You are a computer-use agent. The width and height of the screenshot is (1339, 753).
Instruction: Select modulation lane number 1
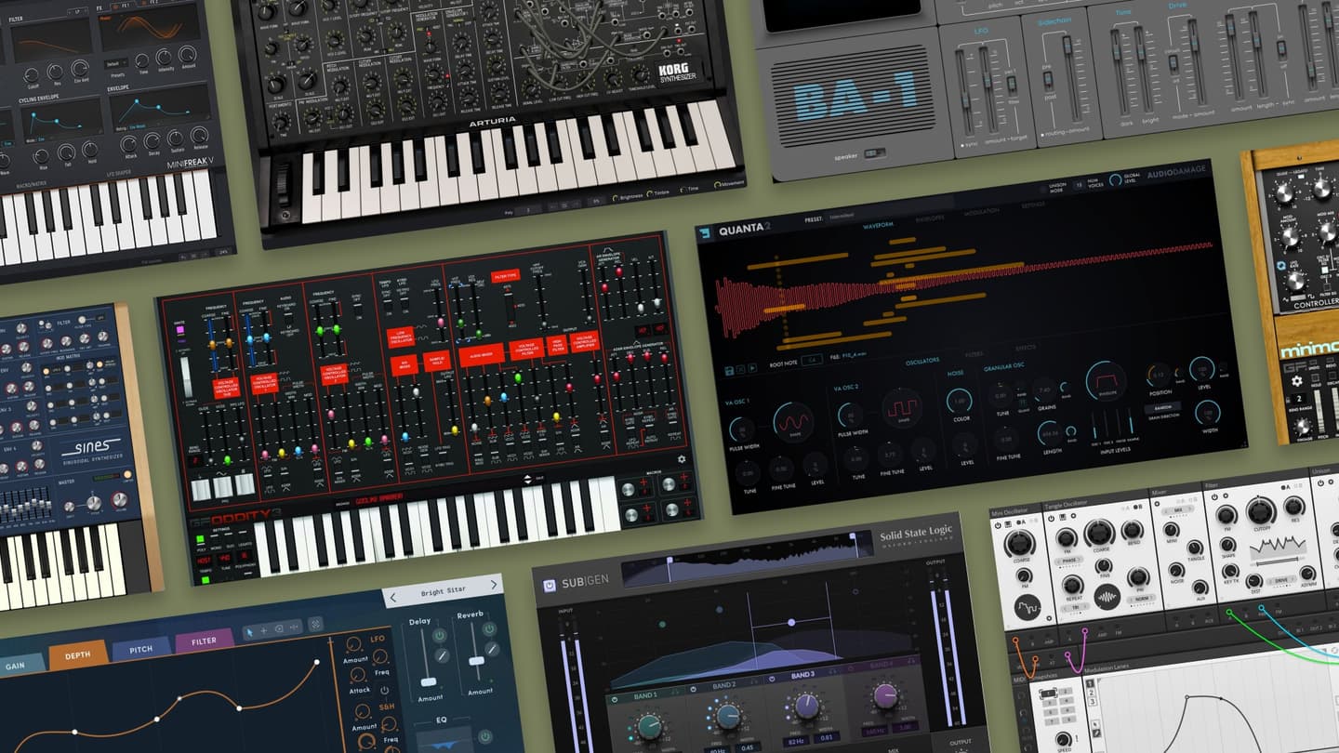click(x=1091, y=683)
